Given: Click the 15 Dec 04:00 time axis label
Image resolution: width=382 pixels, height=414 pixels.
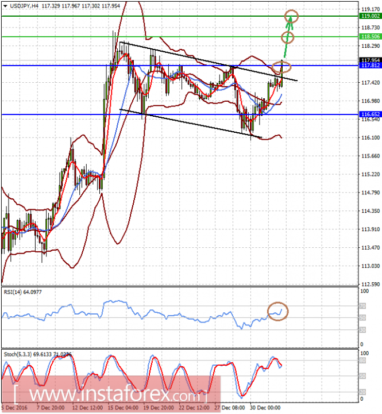Looking at the screenshot, I should (x=123, y=408).
